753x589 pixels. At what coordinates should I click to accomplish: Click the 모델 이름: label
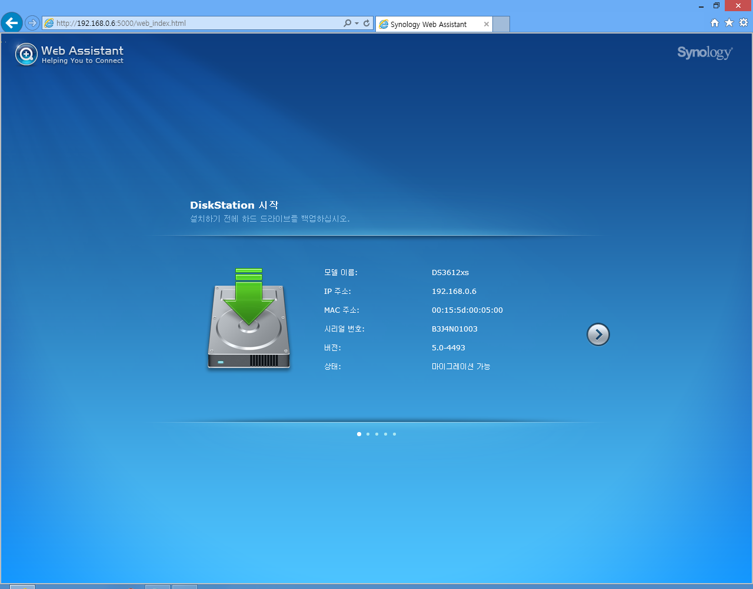tap(341, 273)
